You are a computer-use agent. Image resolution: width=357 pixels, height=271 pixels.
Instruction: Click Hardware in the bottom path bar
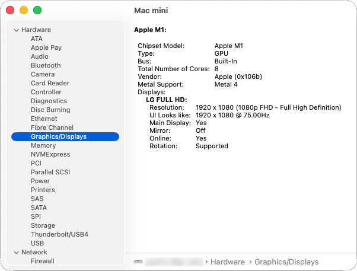point(228,262)
